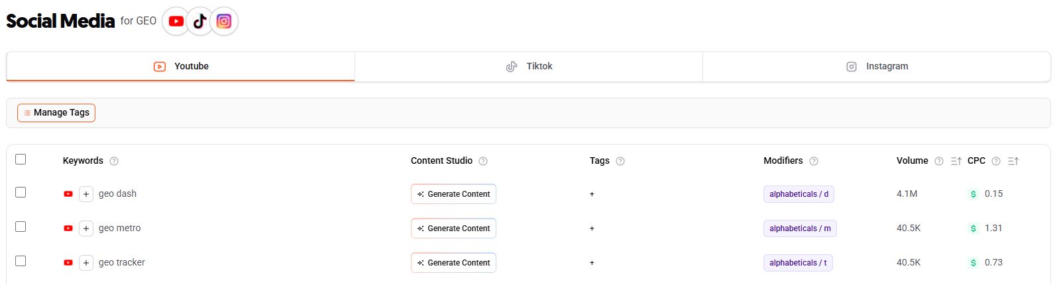The width and height of the screenshot is (1055, 284).
Task: Check the box for geo dash row
Action: click(x=21, y=192)
